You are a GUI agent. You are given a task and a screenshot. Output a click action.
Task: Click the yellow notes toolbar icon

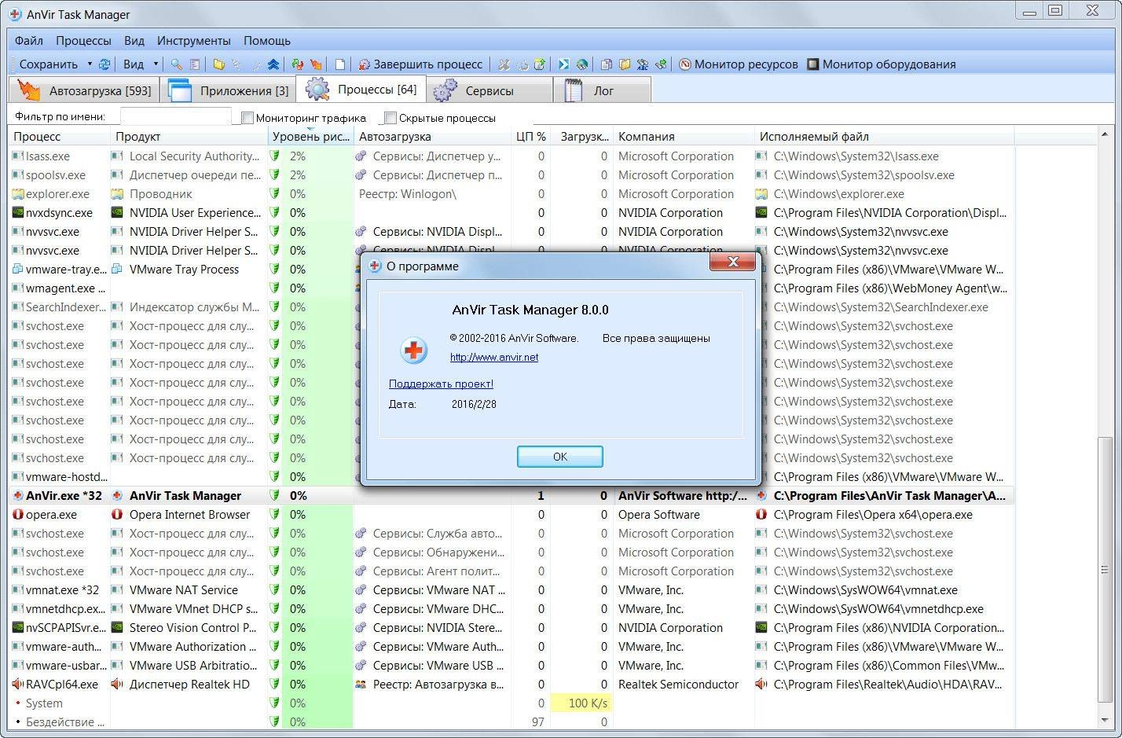point(625,64)
